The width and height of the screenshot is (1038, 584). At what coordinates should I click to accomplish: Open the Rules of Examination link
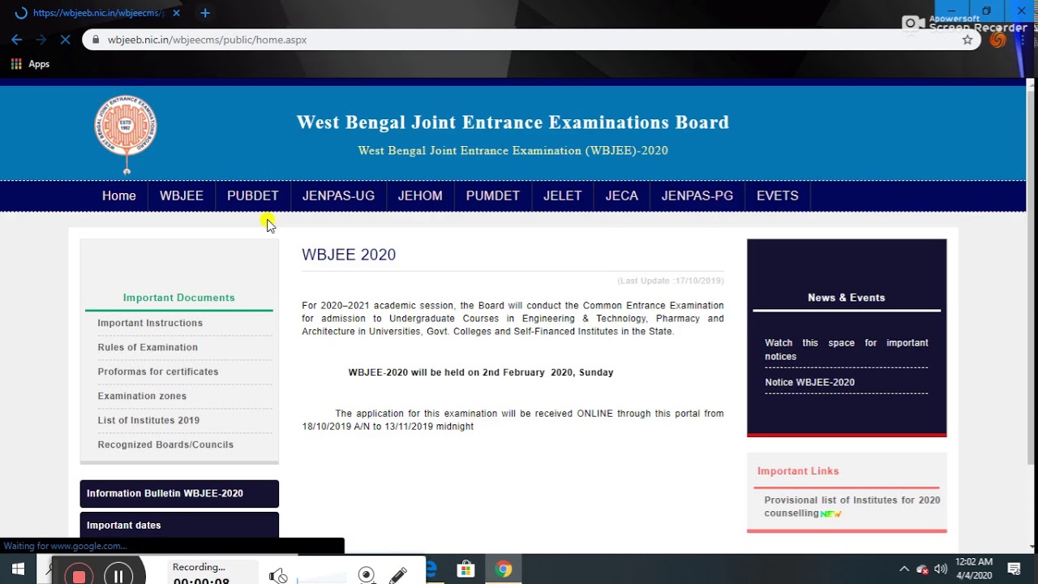click(x=148, y=347)
